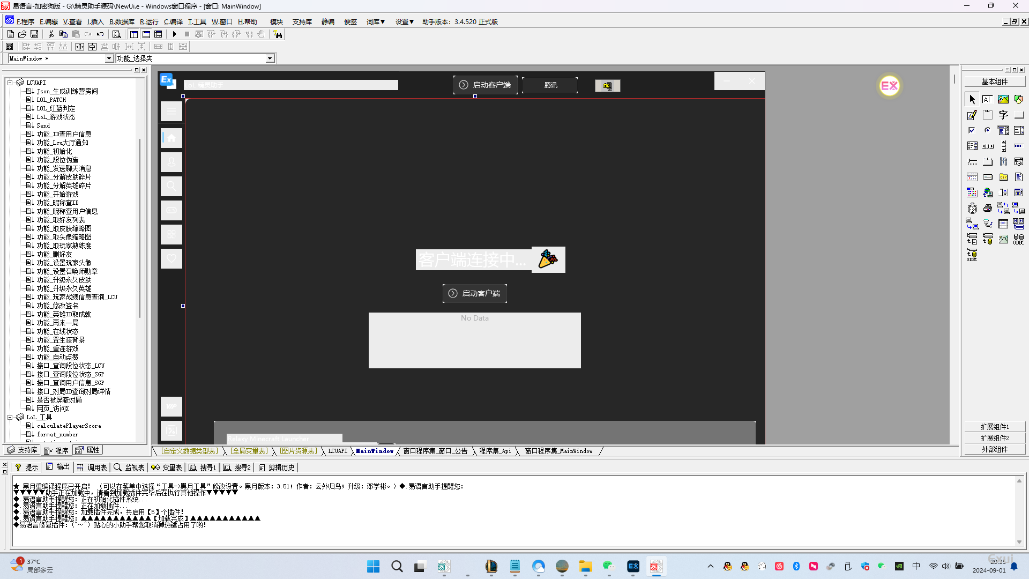
Task: Select the picture box component icon
Action: point(1003,99)
